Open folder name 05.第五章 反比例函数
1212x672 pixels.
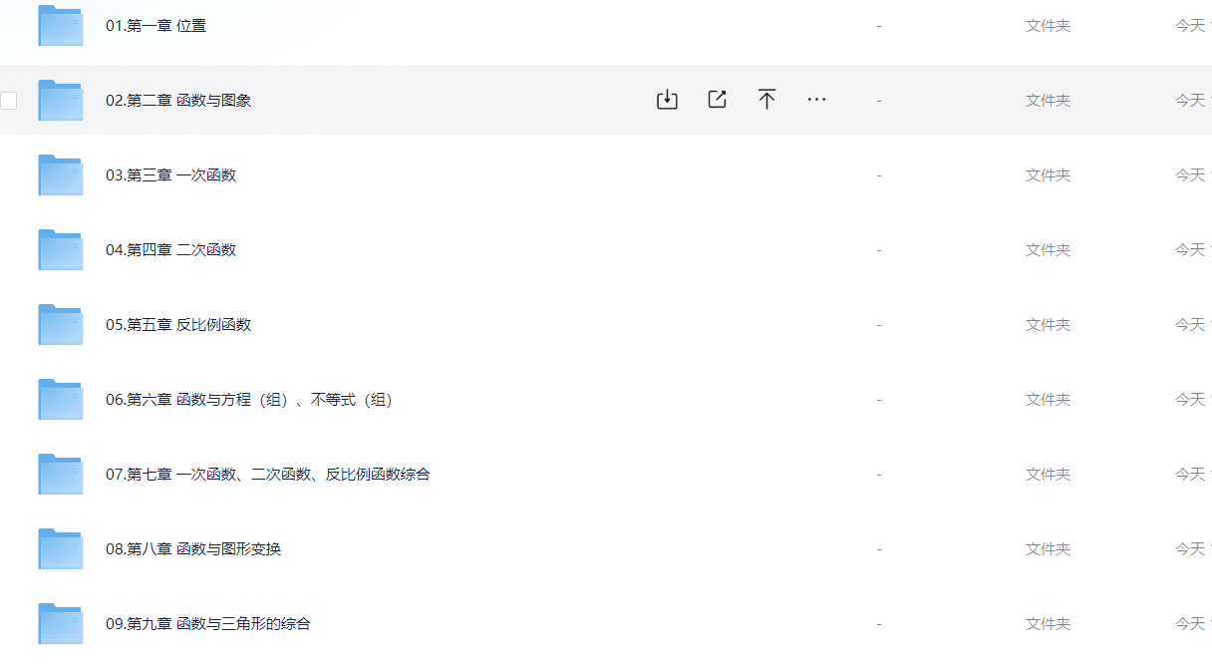tap(178, 325)
